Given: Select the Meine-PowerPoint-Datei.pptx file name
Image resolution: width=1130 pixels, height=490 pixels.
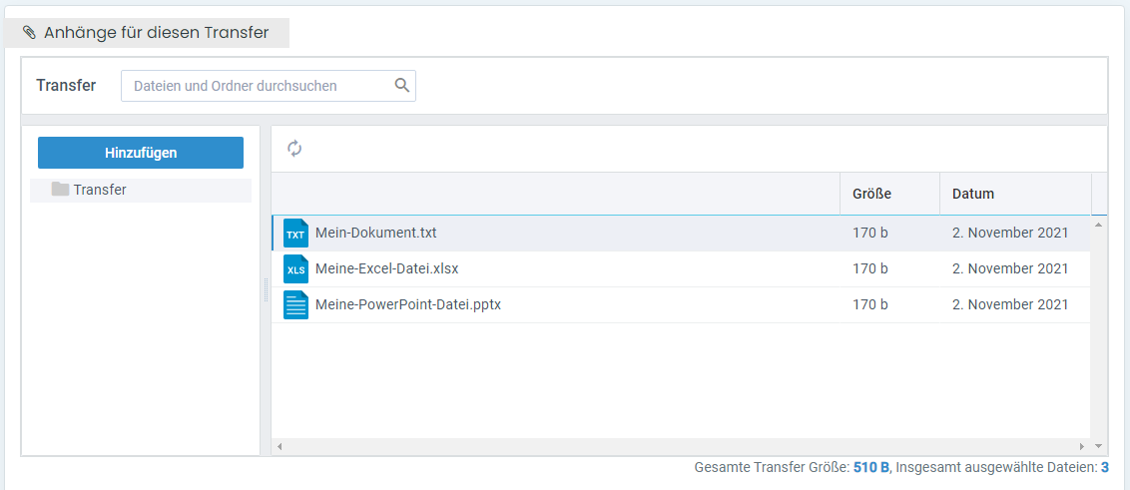Looking at the screenshot, I should (407, 305).
